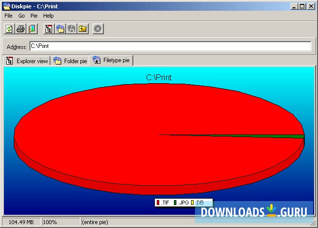Switch to the Folder pie tab
This screenshot has height=228, width=318.
coord(70,61)
